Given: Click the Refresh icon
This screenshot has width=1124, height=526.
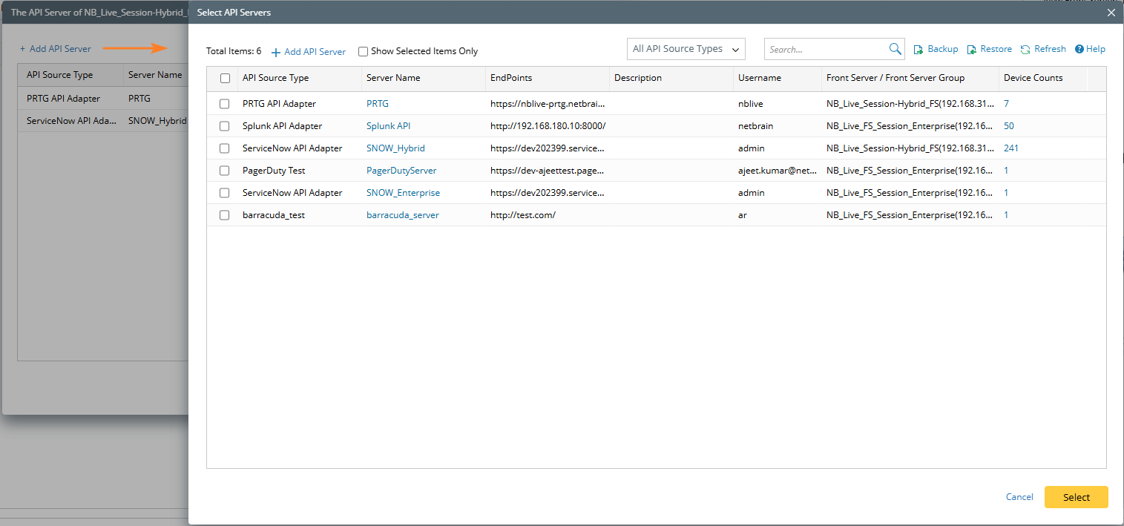Looking at the screenshot, I should (x=1025, y=50).
